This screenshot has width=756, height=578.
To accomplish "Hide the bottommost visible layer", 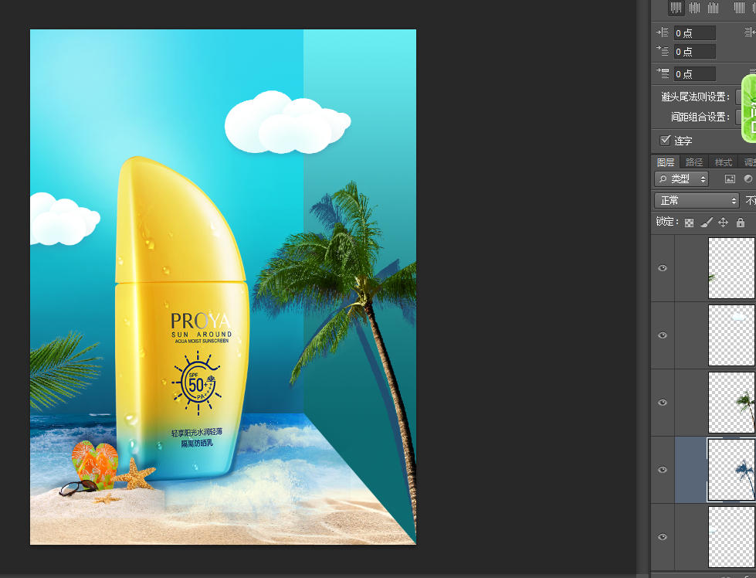I will 663,537.
